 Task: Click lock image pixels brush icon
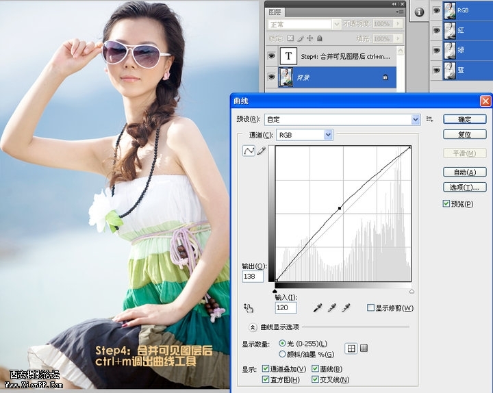click(x=301, y=38)
